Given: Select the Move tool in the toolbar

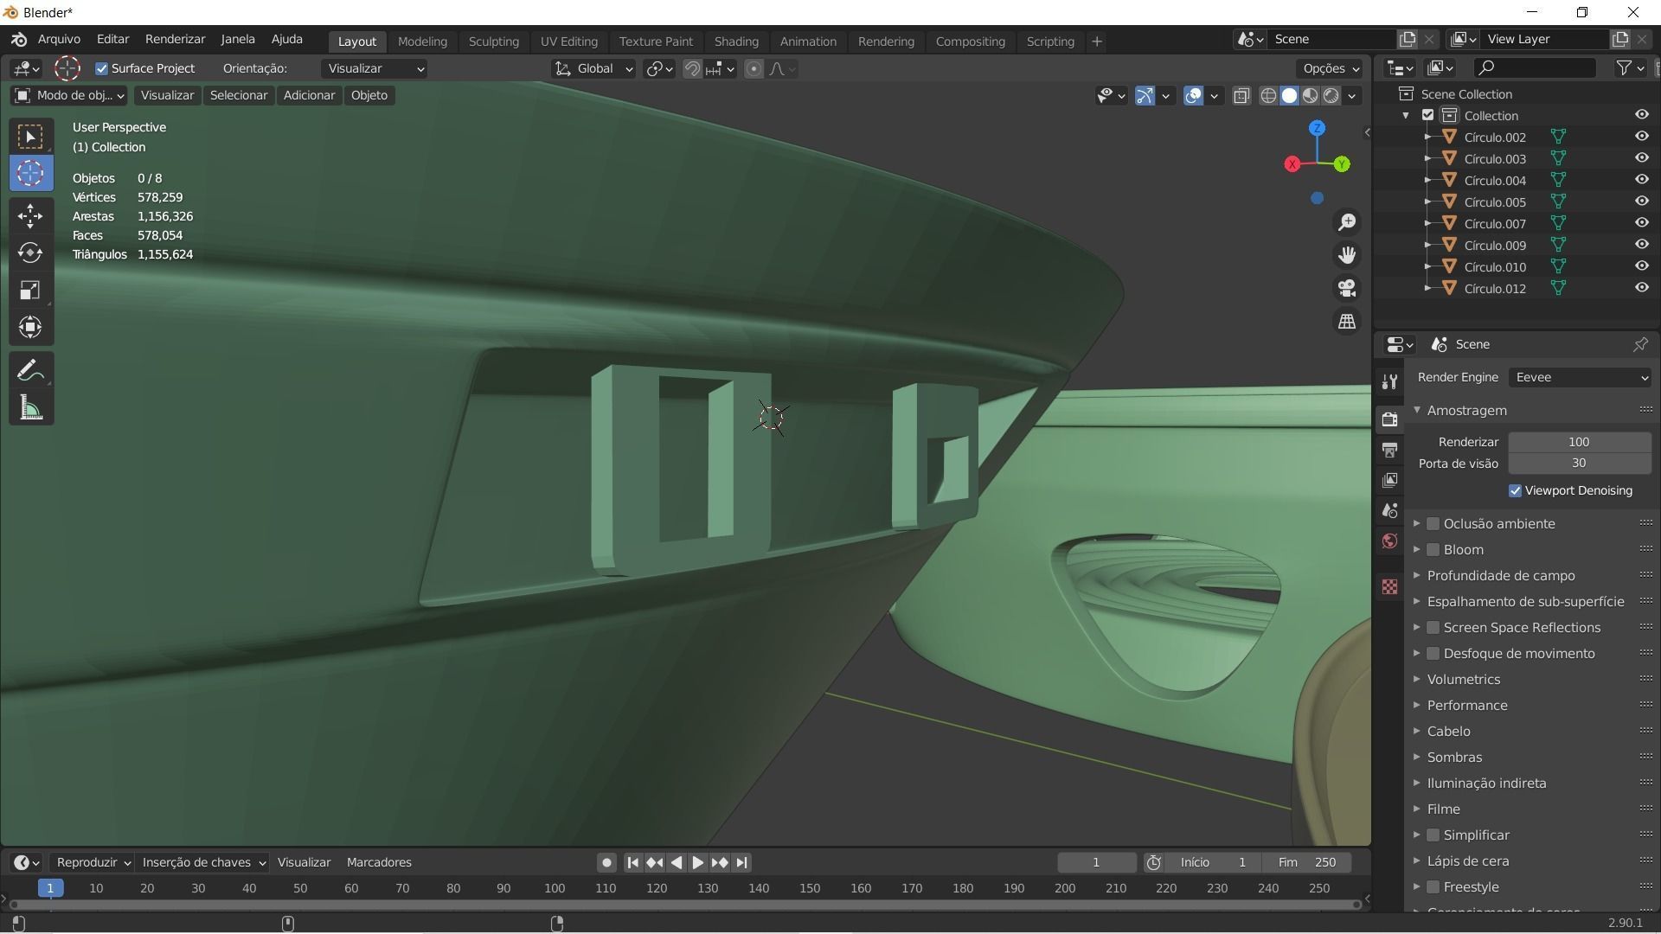Looking at the screenshot, I should coord(30,215).
